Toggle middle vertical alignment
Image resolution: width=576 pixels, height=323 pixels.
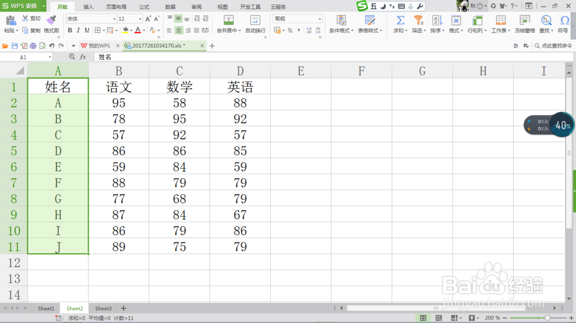[x=179, y=19]
